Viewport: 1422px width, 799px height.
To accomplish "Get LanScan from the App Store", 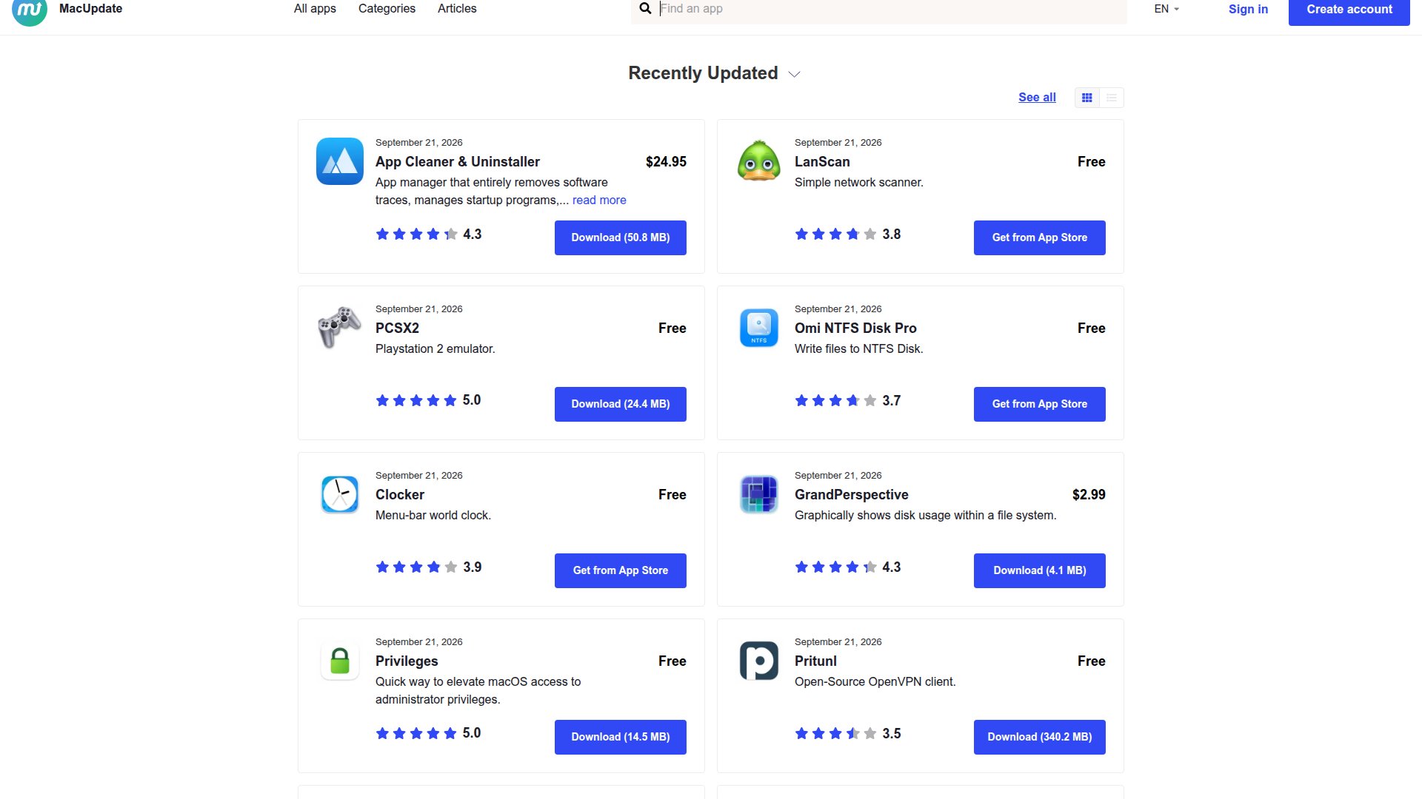I will coord(1040,237).
